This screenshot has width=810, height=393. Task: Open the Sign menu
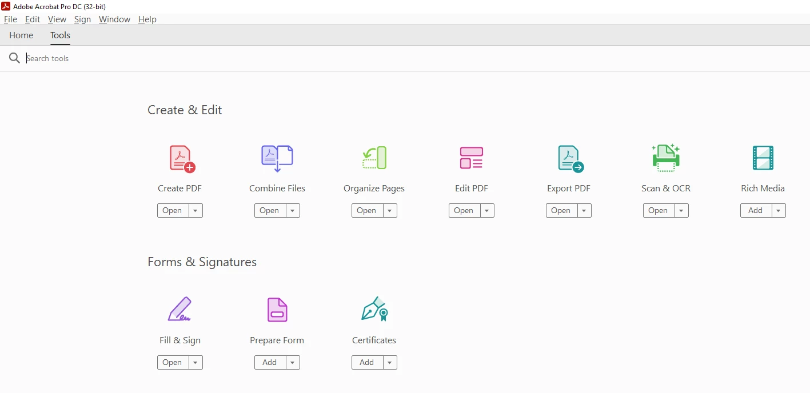coord(82,19)
